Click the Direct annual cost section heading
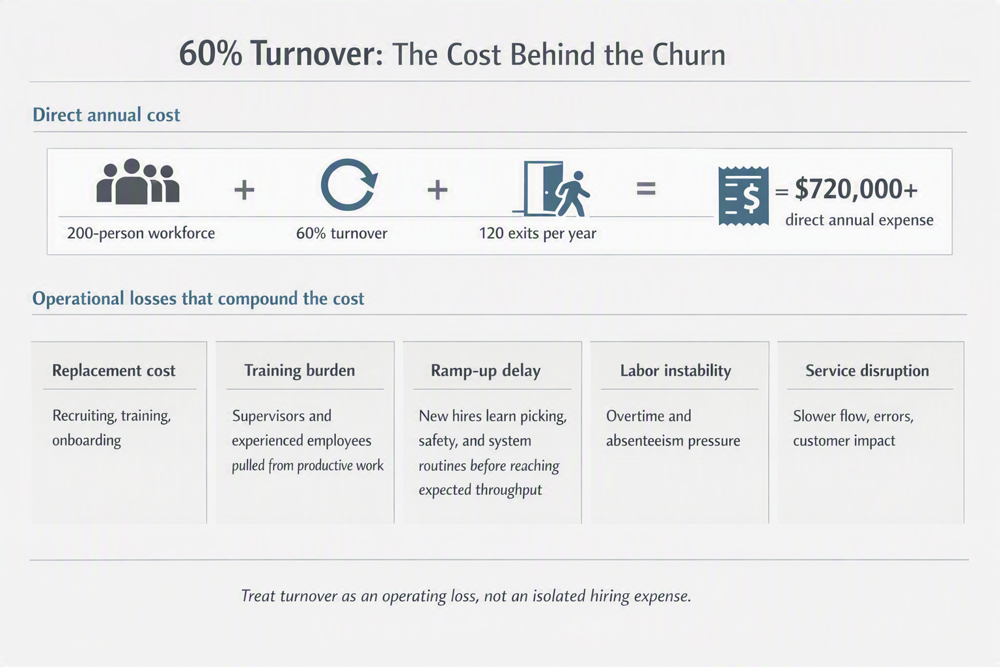 [106, 115]
